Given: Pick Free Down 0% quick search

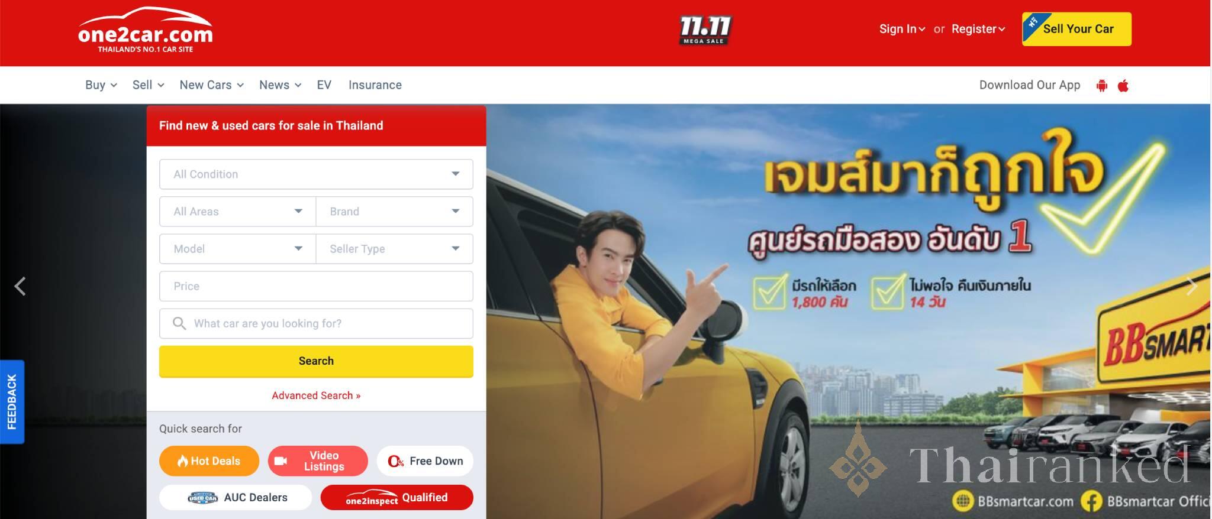Looking at the screenshot, I should [425, 461].
